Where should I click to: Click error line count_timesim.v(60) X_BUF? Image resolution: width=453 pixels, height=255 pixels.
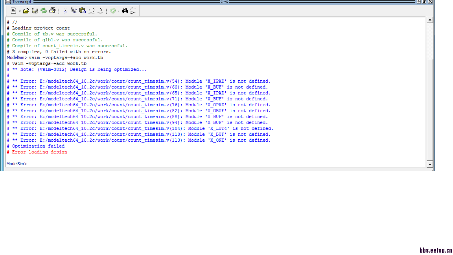point(138,87)
